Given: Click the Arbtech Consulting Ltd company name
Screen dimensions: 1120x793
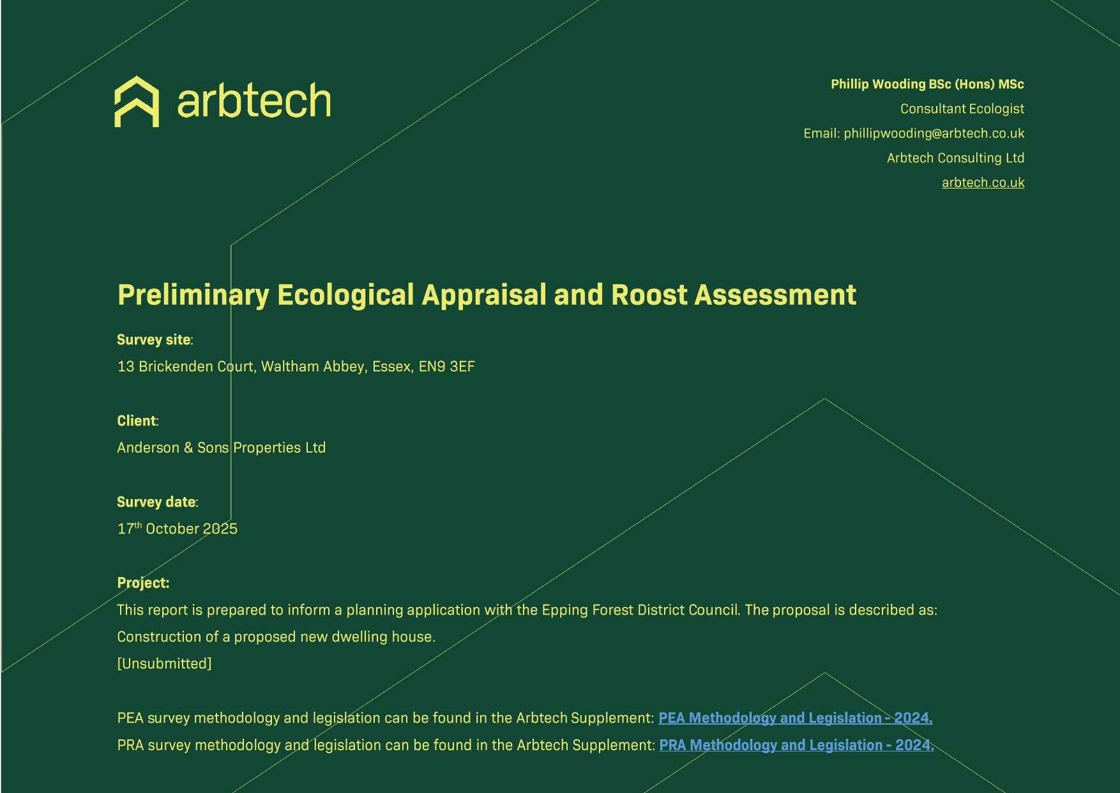Looking at the screenshot, I should click(955, 158).
